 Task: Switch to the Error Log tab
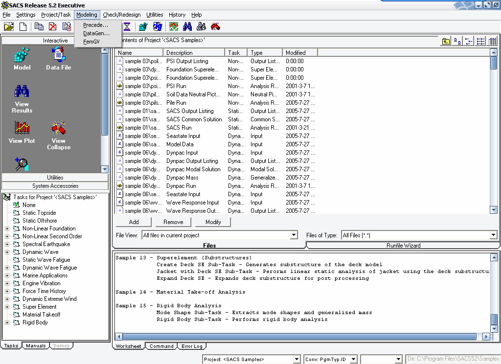point(192,346)
